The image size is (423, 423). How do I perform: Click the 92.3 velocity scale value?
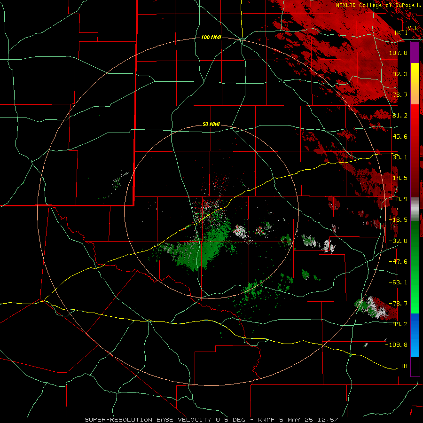(400, 74)
